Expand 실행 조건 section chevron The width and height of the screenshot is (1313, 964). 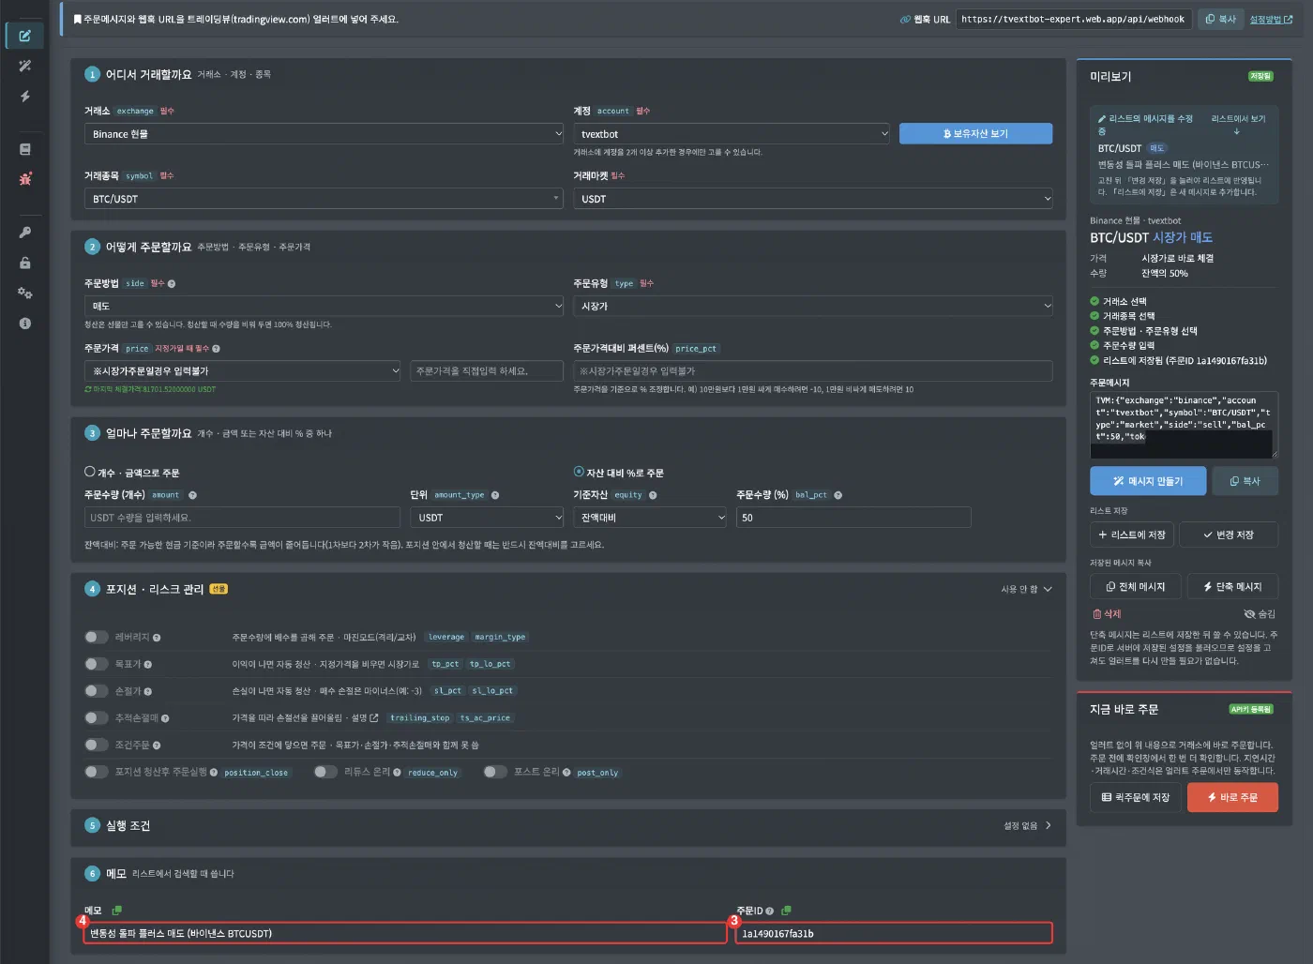1048,826
